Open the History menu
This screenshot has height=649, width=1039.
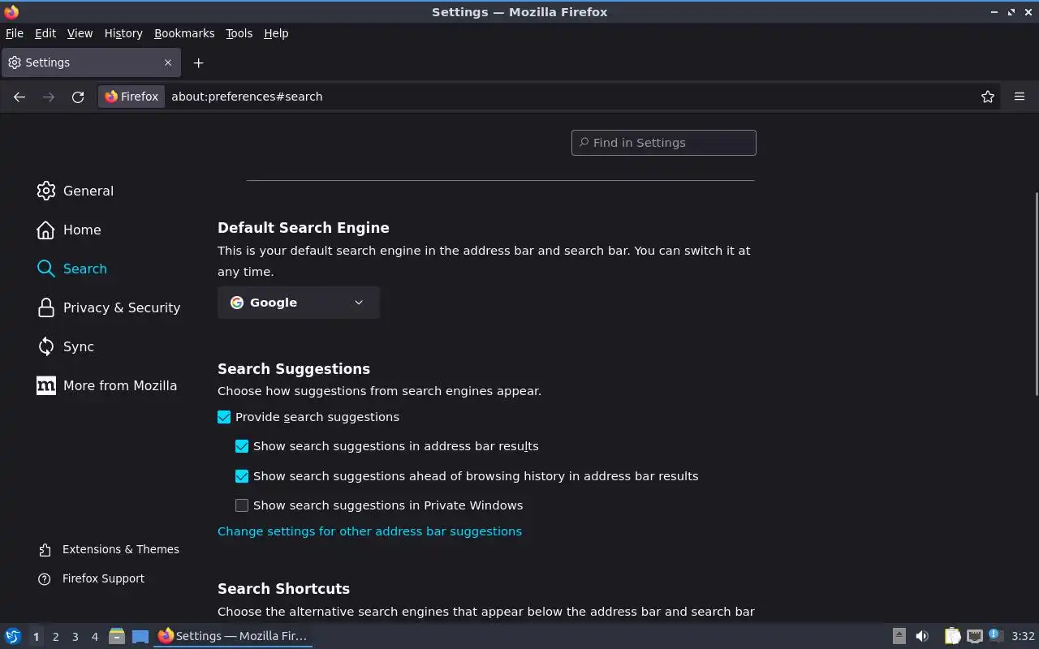pos(123,33)
